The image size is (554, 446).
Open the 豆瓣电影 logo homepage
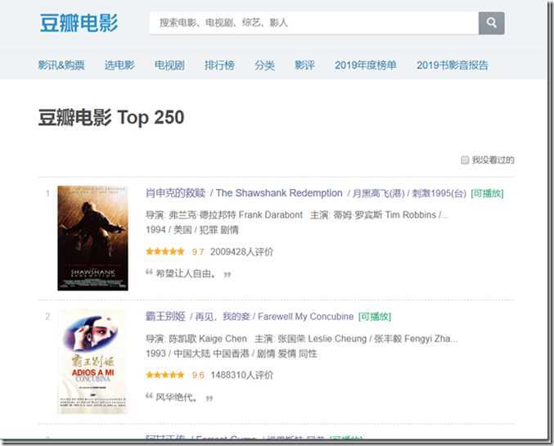point(79,24)
